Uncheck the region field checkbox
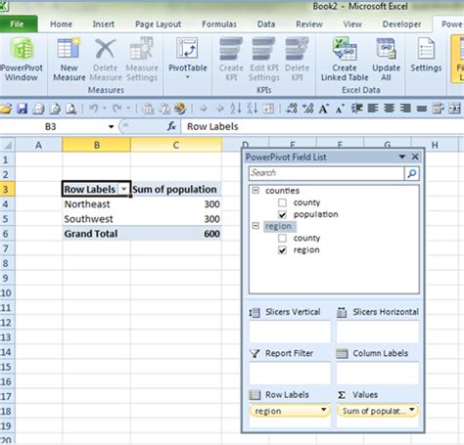The image size is (464, 445). tap(282, 250)
